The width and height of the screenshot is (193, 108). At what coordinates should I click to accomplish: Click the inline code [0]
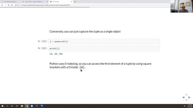82,67
